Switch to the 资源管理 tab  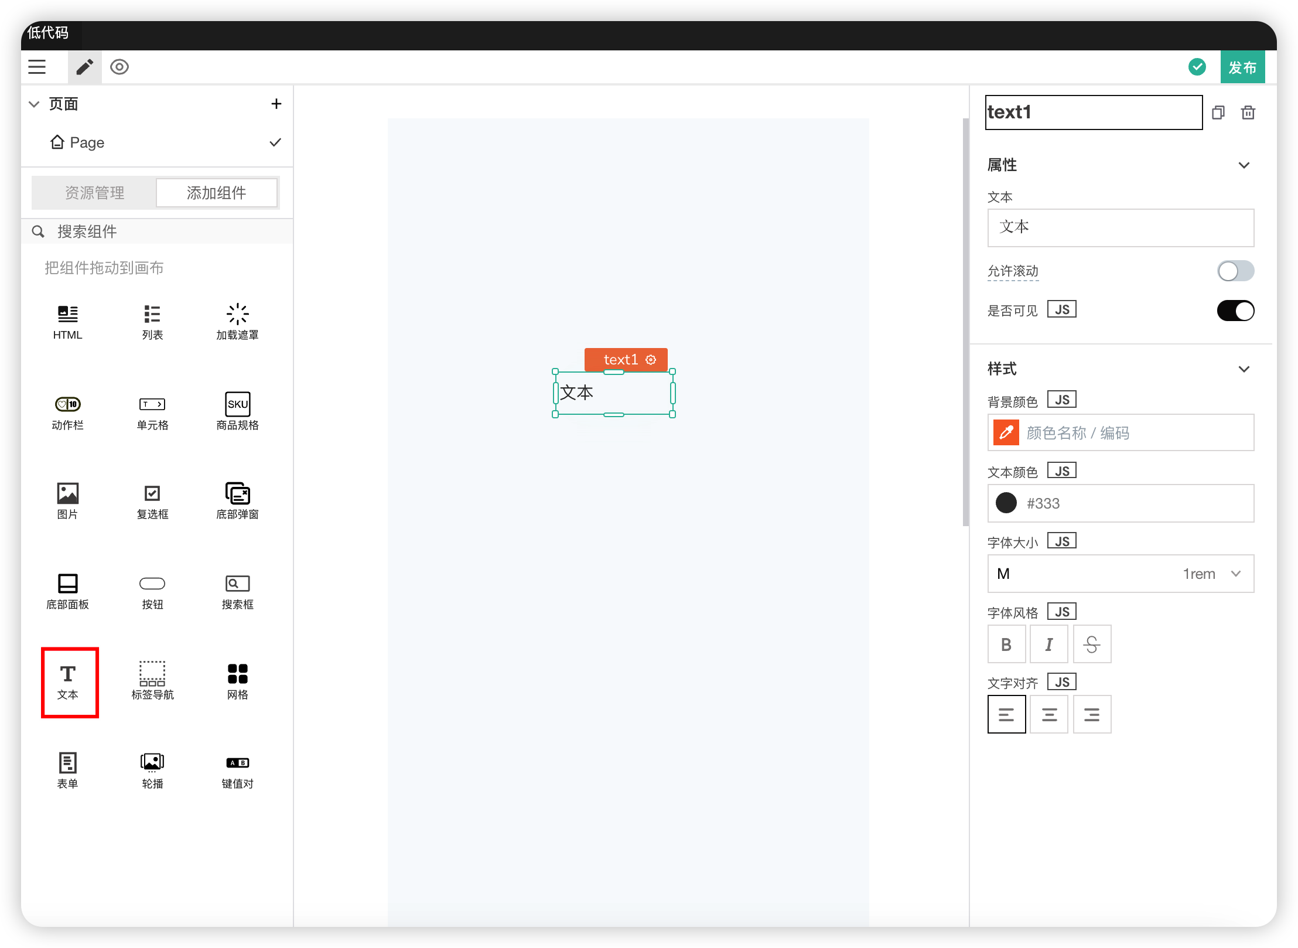click(x=94, y=193)
